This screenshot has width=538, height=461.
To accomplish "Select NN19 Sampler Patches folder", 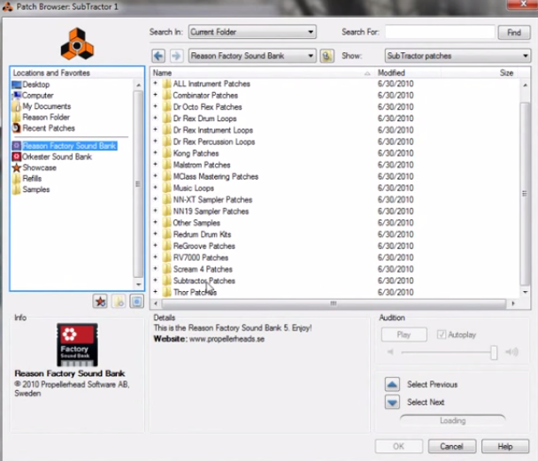I will 211,211.
